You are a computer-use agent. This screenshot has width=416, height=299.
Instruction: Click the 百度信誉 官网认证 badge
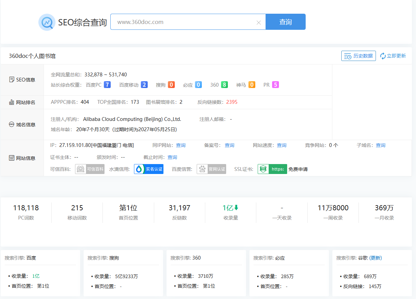tap(211, 169)
